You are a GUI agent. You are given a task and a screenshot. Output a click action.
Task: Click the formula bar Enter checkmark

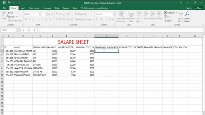pyautogui.click(x=29, y=30)
